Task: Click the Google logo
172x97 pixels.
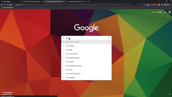Action: click(86, 28)
